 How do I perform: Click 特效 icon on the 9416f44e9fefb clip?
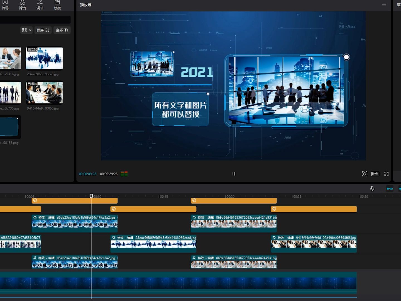coord(274,238)
